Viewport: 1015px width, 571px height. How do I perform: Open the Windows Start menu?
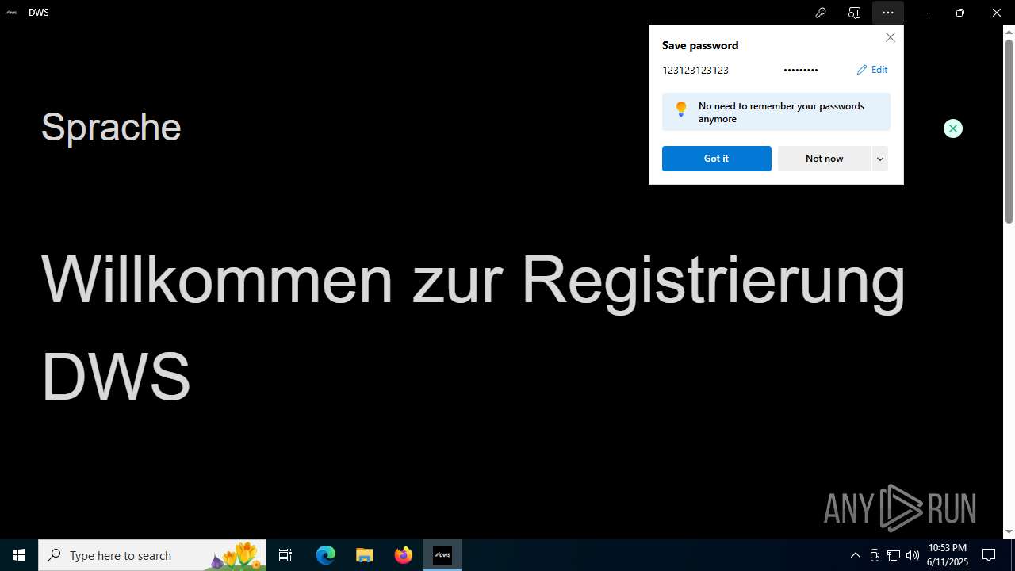pyautogui.click(x=19, y=555)
